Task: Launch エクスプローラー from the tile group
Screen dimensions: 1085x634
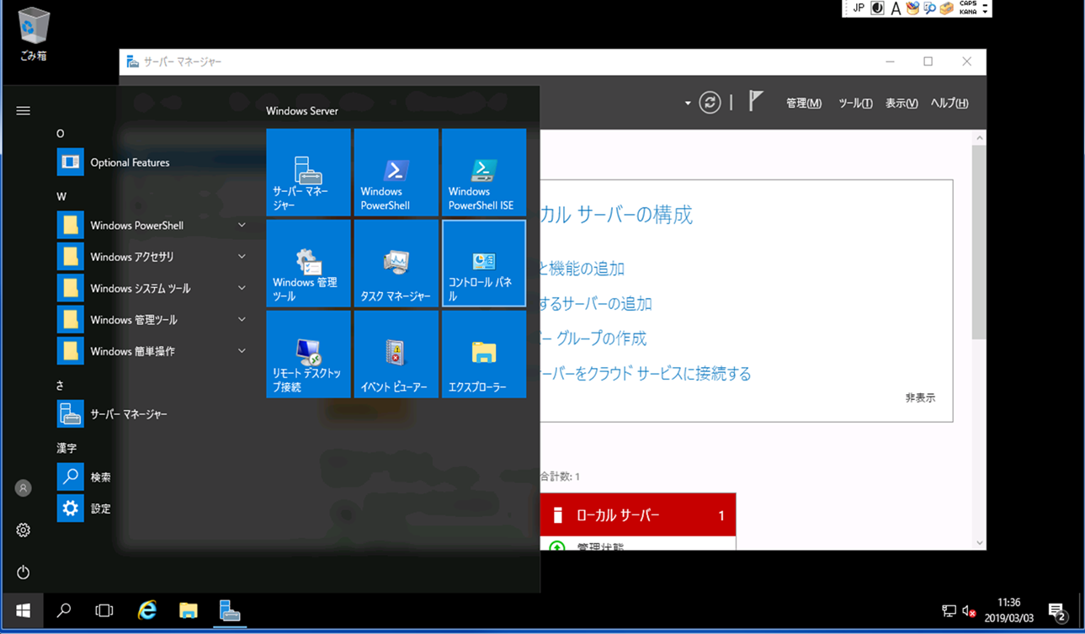Action: coord(484,354)
